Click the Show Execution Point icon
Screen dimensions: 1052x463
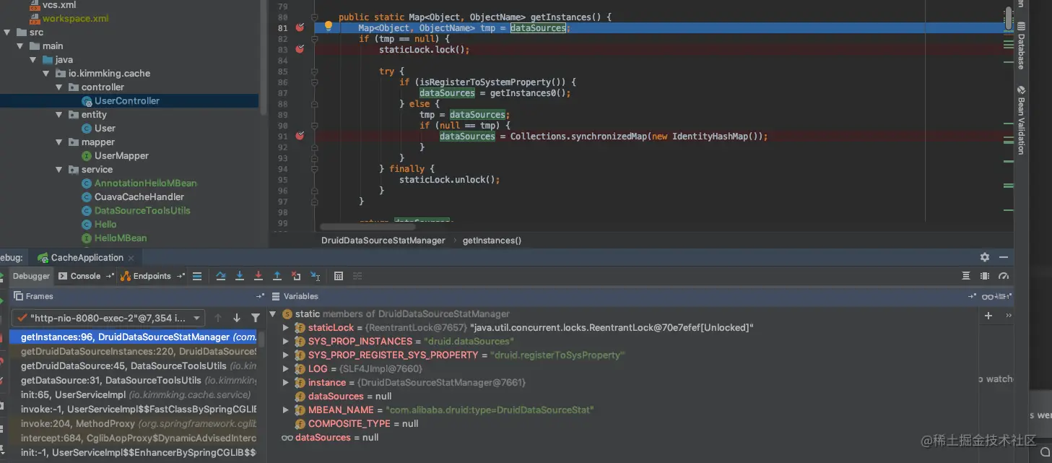(x=196, y=276)
